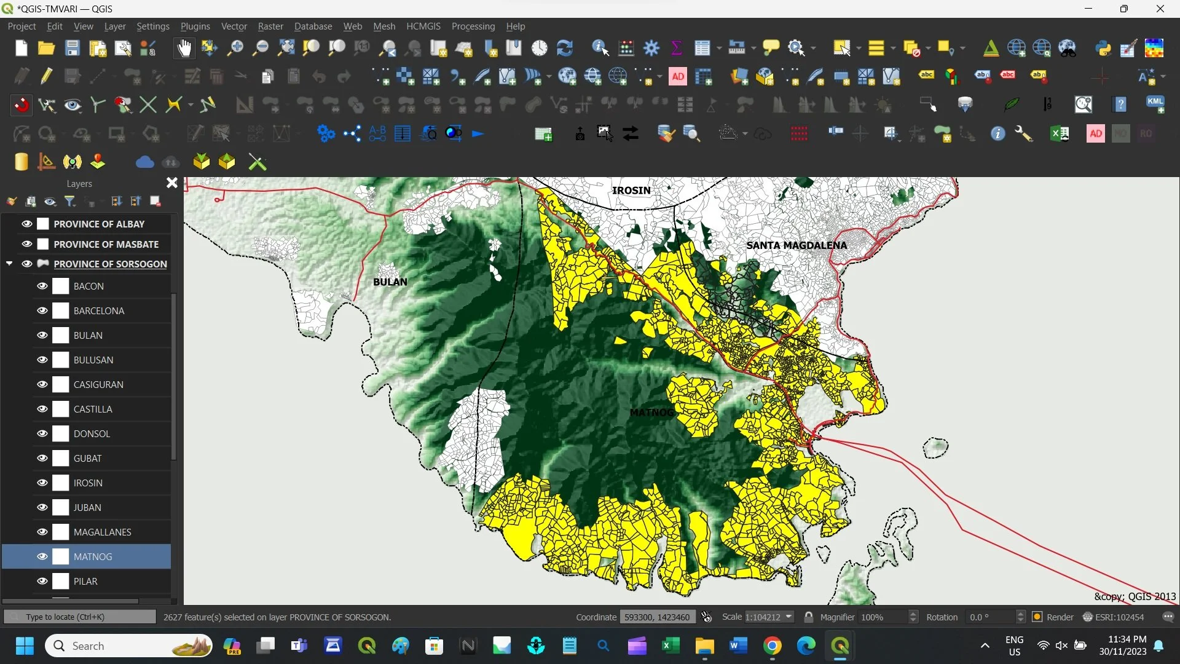Select the Pan Map hand tool
This screenshot has height=664, width=1180.
(184, 48)
